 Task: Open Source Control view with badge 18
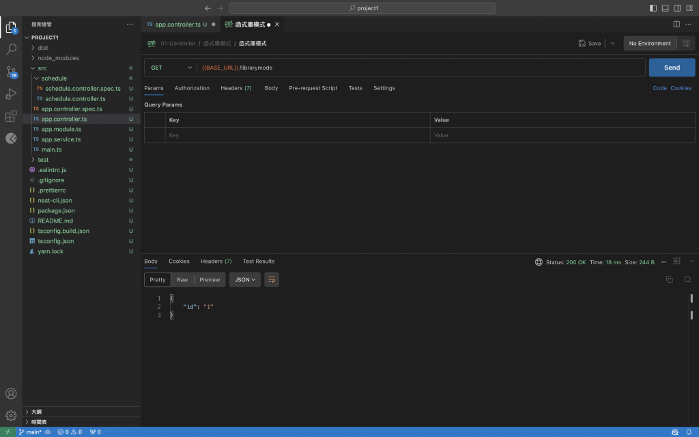[11, 71]
